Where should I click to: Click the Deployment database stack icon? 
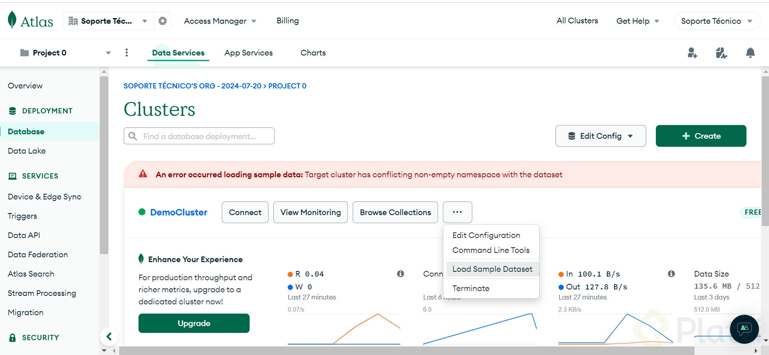12,111
